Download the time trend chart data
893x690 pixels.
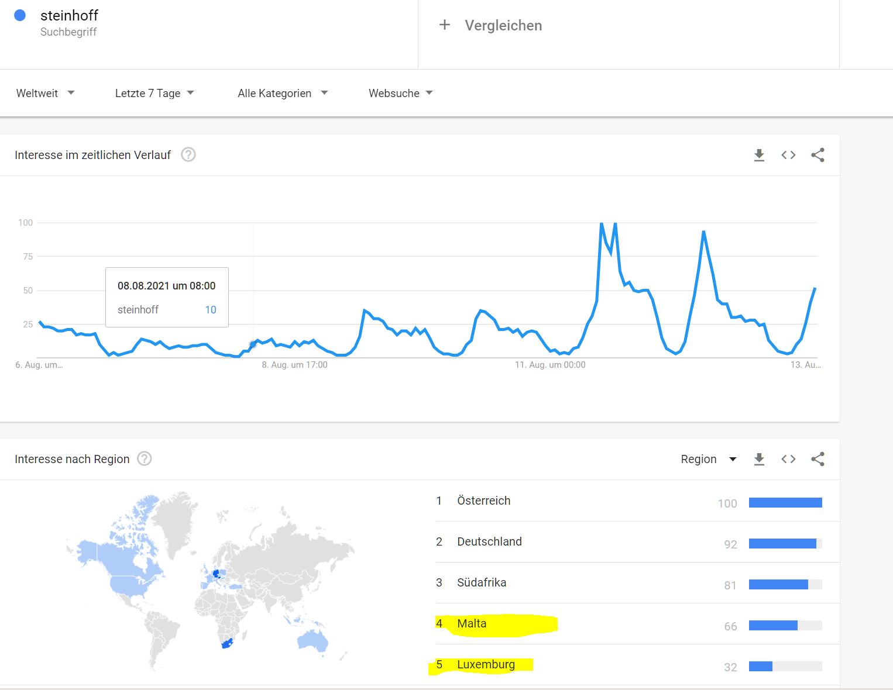(759, 155)
